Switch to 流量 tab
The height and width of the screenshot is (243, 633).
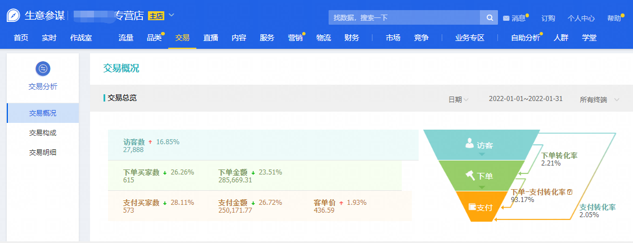126,38
